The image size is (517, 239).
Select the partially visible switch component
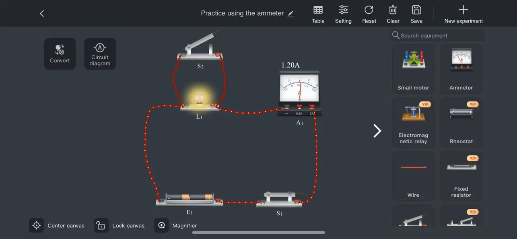coord(413,216)
